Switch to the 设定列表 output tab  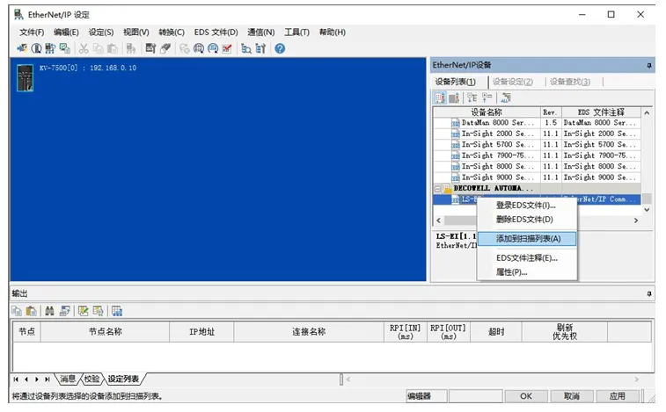(x=123, y=379)
